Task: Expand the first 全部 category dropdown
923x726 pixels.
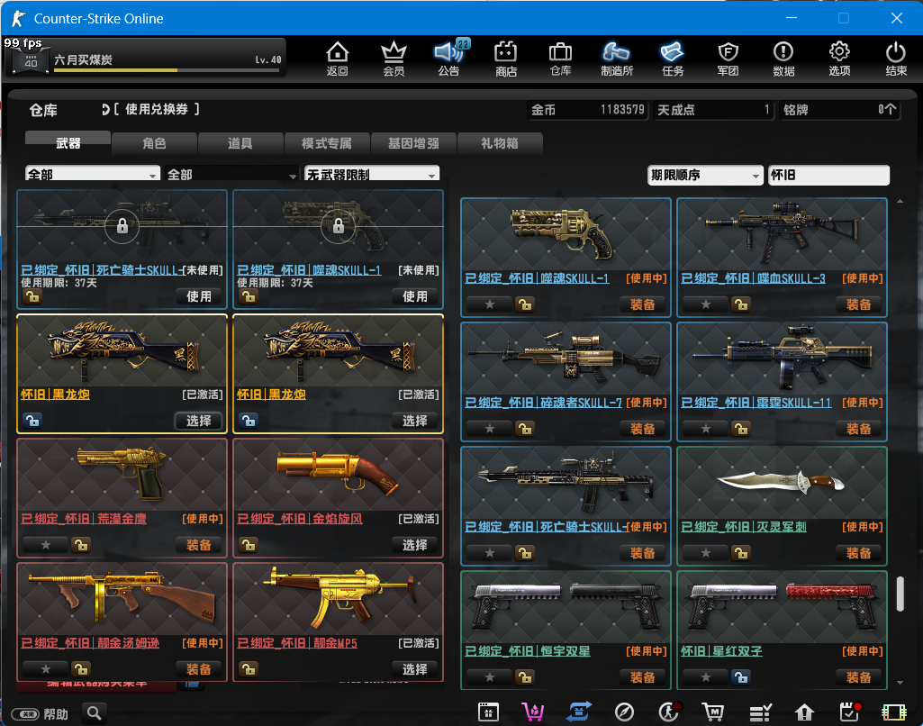Action: [93, 174]
